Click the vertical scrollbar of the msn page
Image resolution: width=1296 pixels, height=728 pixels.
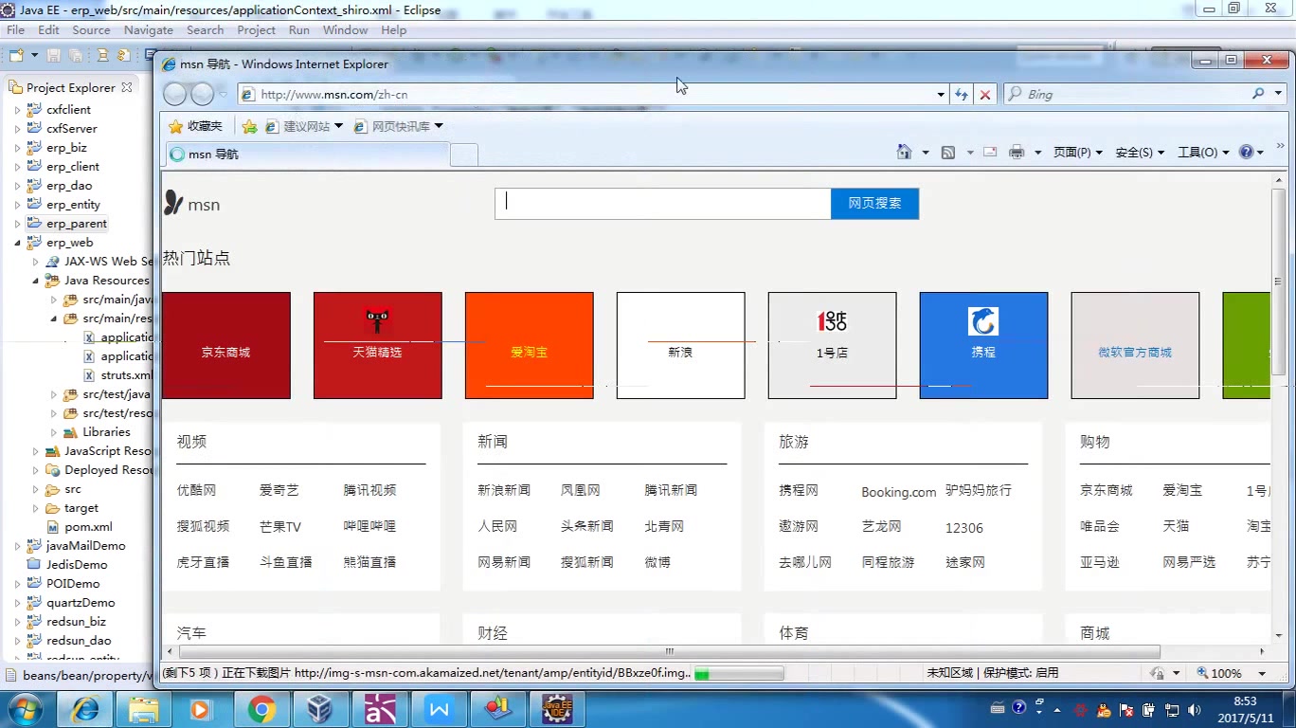tap(1278, 280)
